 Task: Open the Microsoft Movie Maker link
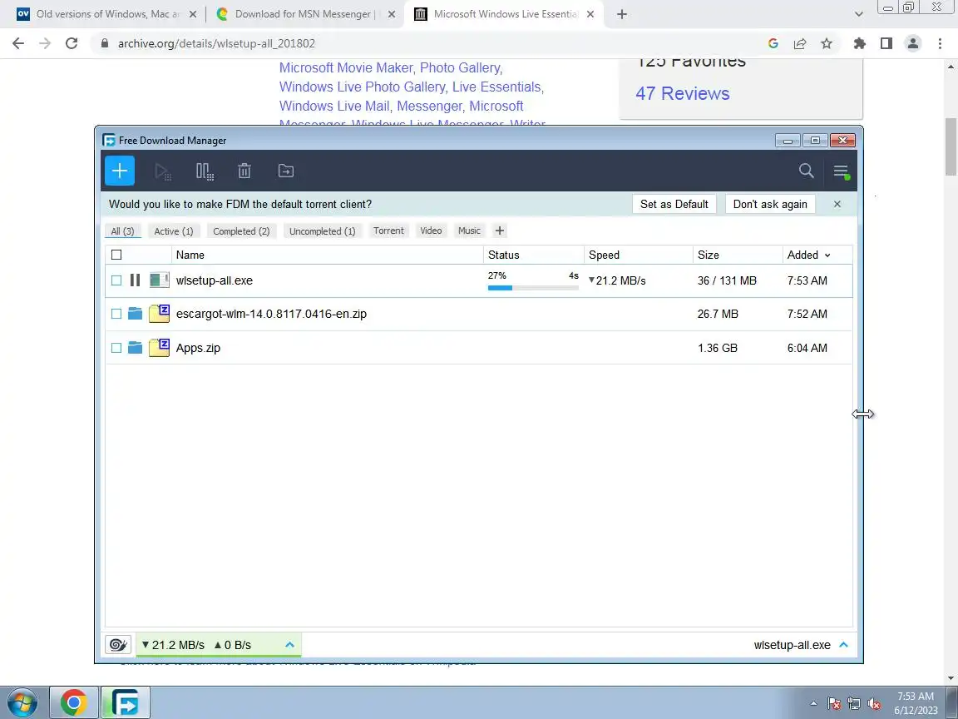[x=346, y=68]
